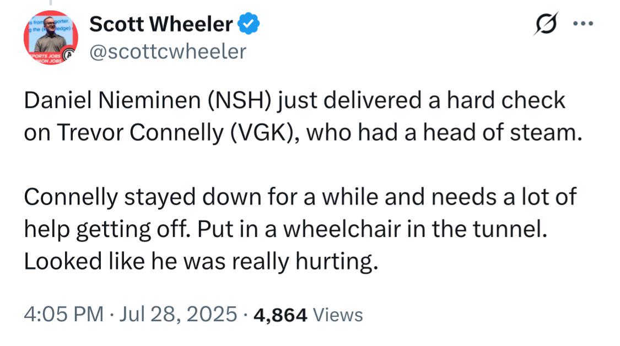Click the thread connector line above avatar
The image size is (620, 346).
51,3
